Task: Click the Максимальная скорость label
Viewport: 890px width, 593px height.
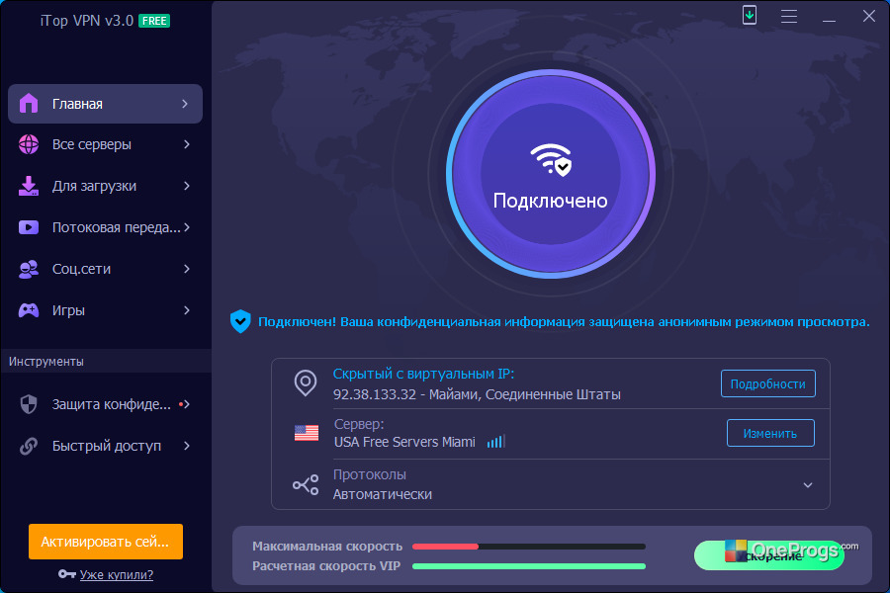Action: [327, 547]
